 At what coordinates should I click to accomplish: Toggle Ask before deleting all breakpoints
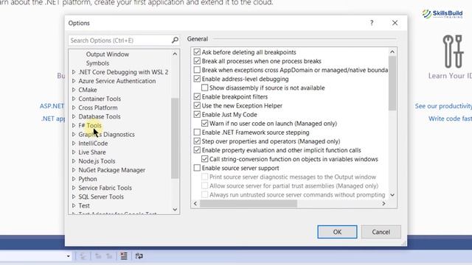pos(197,52)
